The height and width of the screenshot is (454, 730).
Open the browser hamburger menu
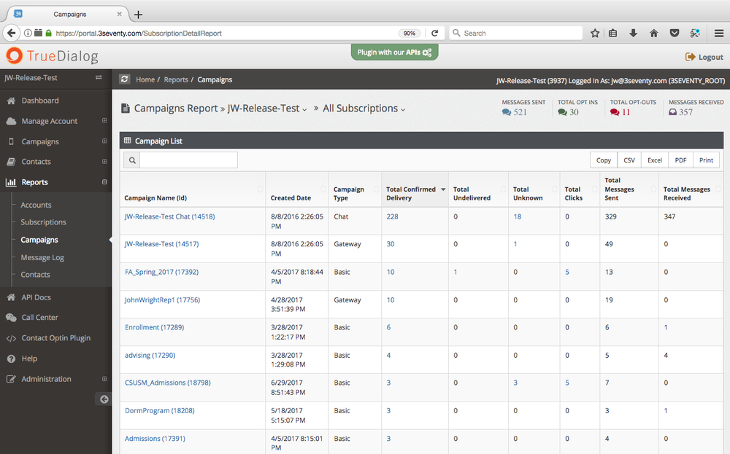click(x=719, y=33)
